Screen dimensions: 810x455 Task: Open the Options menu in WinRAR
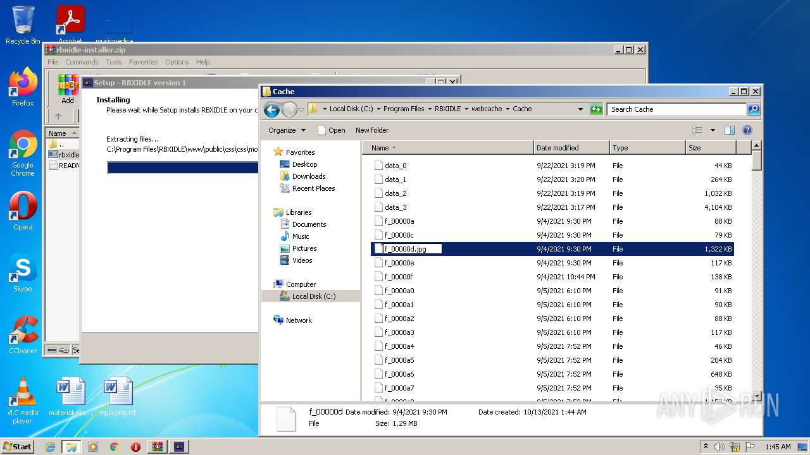[177, 62]
